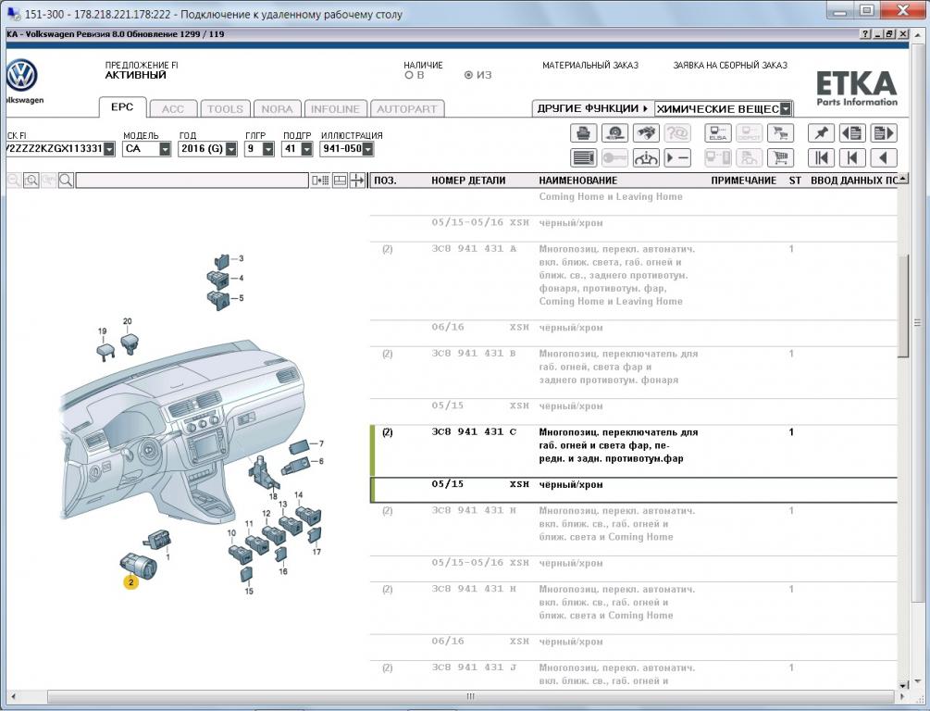Viewport: 930px width, 711px height.
Task: Select part row 3C8 941 431 J
Action: (634, 674)
